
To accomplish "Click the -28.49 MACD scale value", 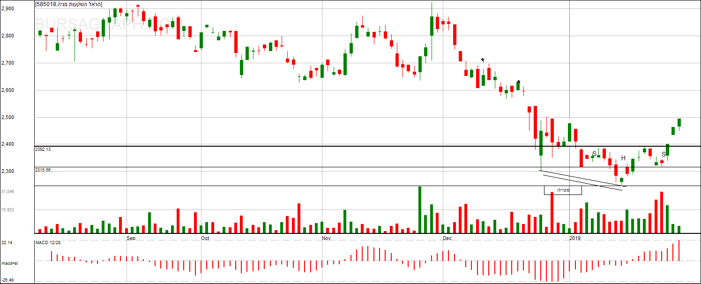I will click(7, 280).
